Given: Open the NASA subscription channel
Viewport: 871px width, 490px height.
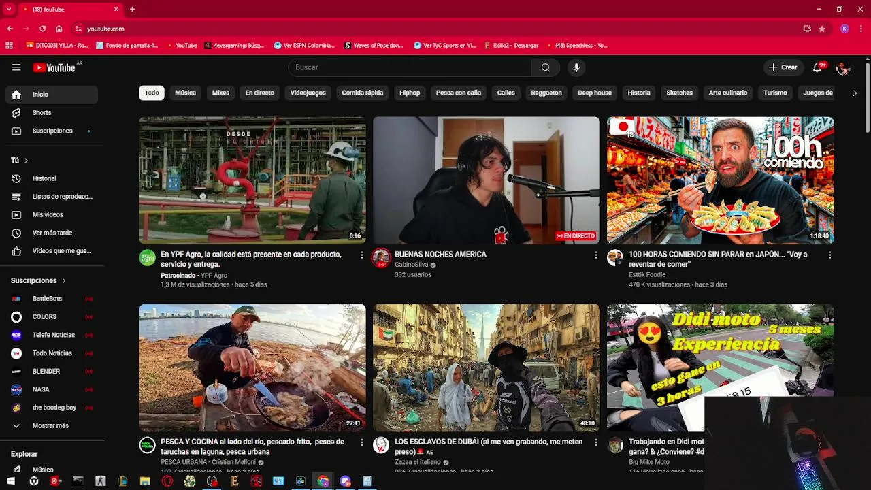Looking at the screenshot, I should click(52, 389).
